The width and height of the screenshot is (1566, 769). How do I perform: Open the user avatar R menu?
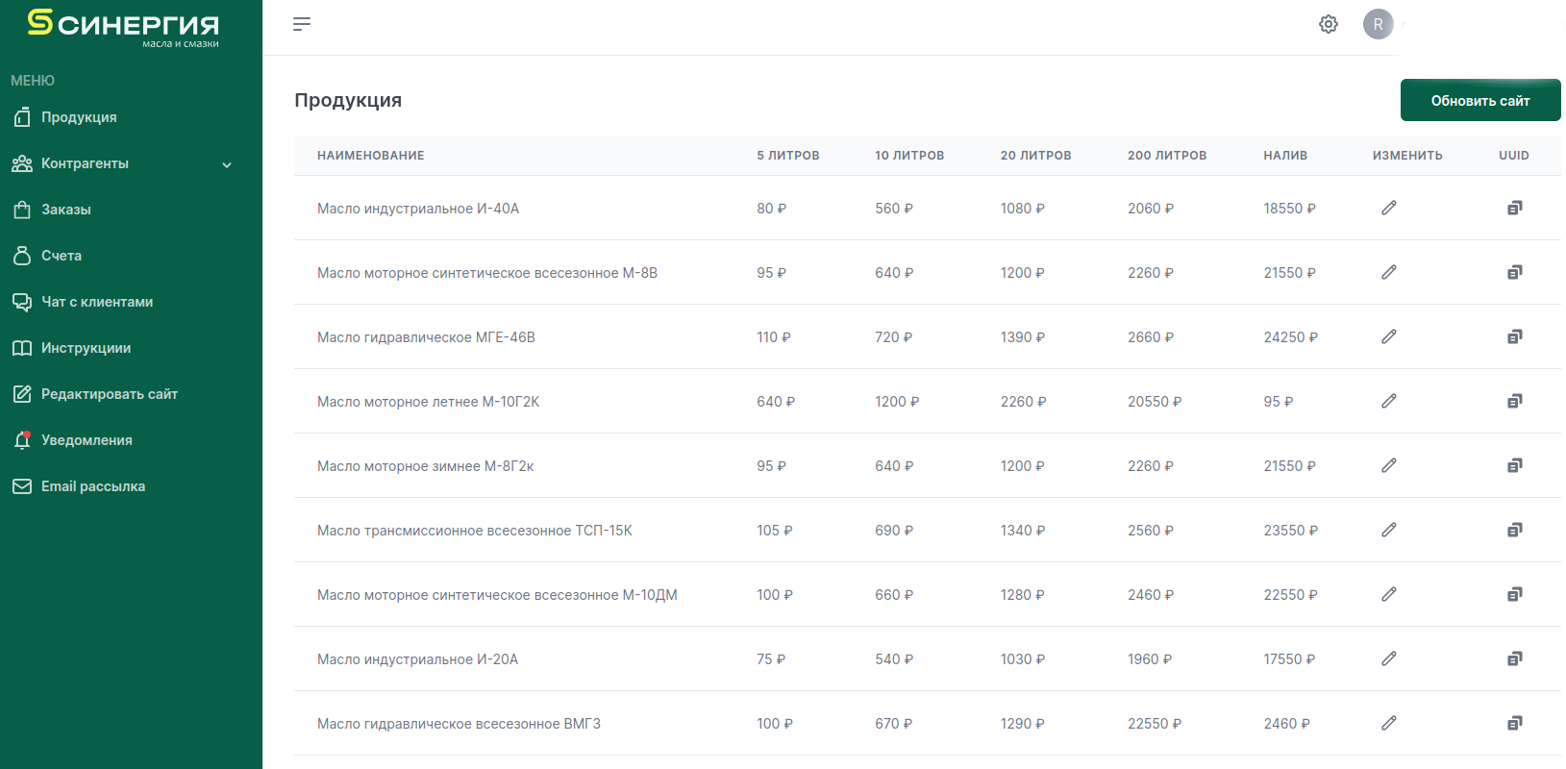click(x=1379, y=24)
